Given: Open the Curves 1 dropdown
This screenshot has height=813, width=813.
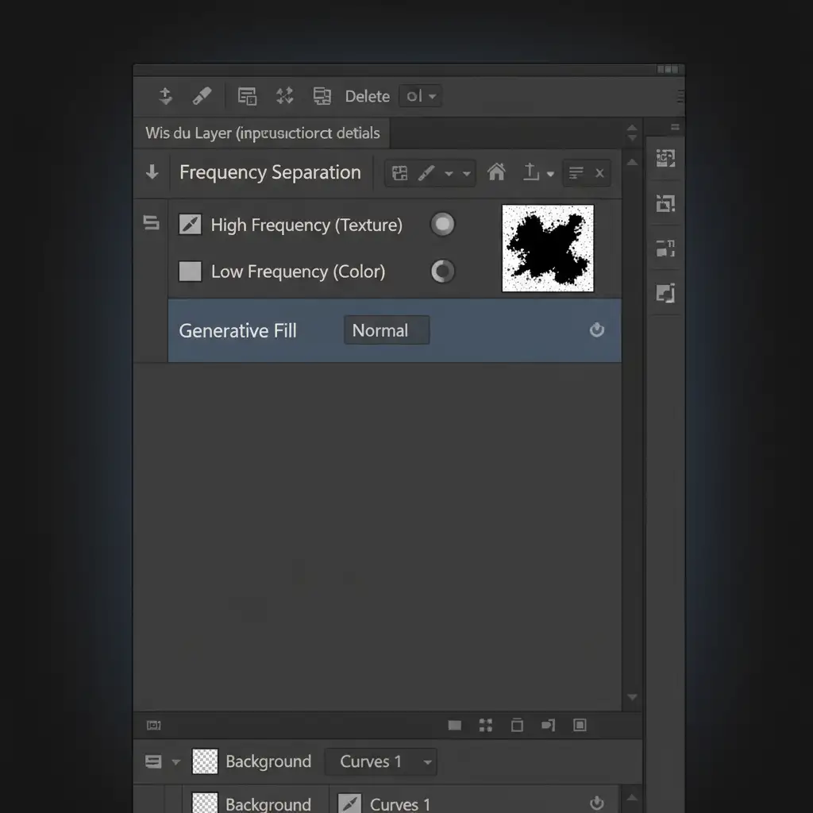Looking at the screenshot, I should [380, 762].
